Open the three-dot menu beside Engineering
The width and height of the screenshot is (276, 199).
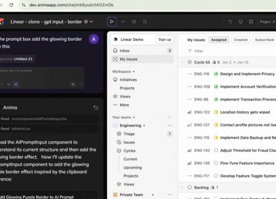(x=170, y=125)
